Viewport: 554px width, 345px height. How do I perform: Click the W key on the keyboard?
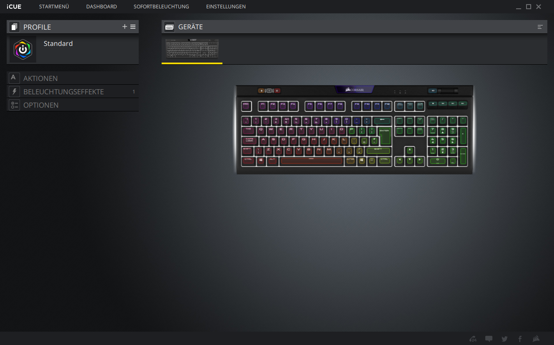271,131
